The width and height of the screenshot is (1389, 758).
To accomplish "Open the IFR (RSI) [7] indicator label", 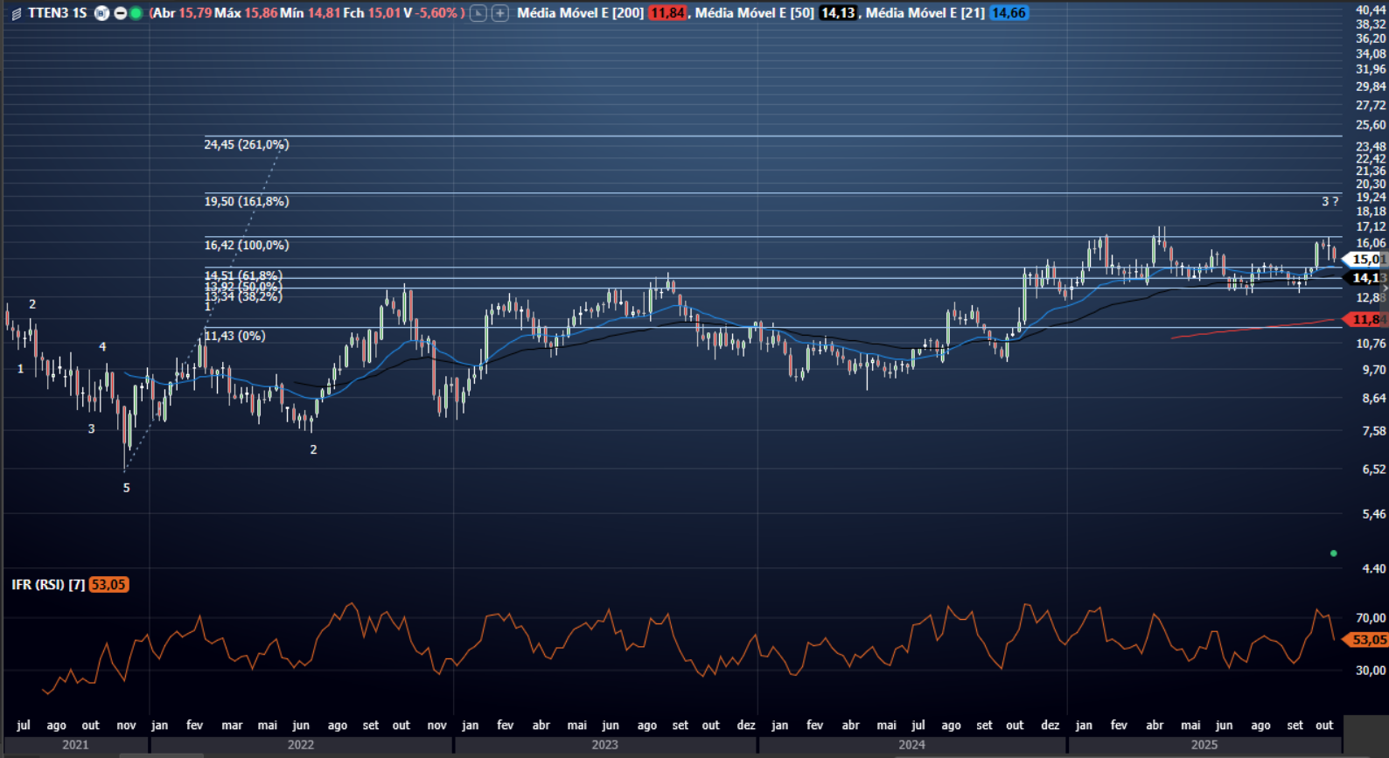I will [x=48, y=585].
